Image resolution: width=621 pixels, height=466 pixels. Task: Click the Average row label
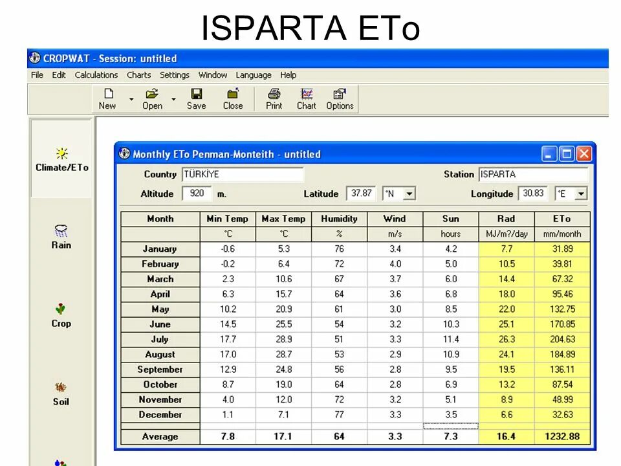(x=160, y=437)
